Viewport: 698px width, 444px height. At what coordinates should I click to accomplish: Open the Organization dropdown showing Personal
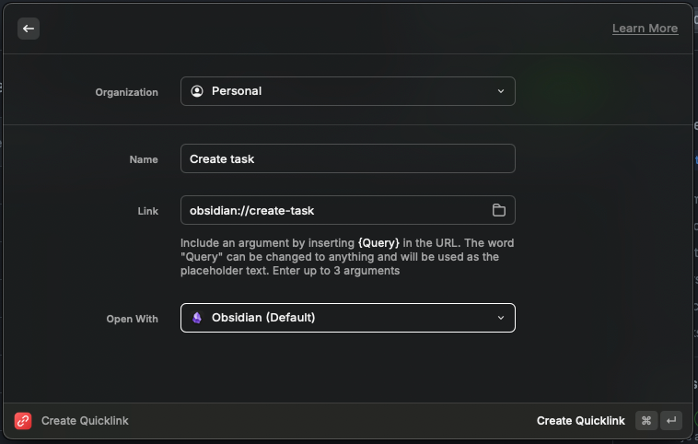pos(348,91)
